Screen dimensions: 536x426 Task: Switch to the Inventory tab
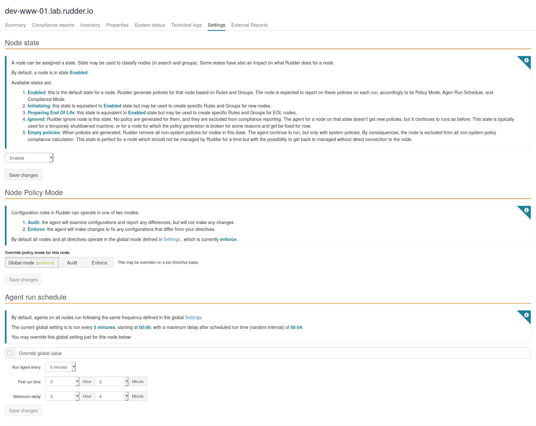(90, 25)
